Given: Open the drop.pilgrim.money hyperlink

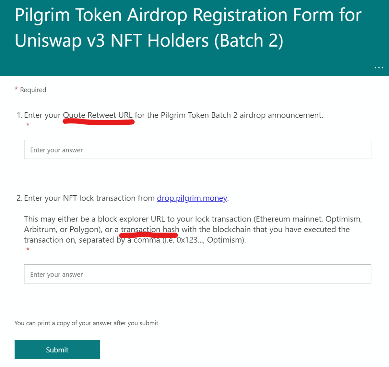Looking at the screenshot, I should [x=192, y=198].
